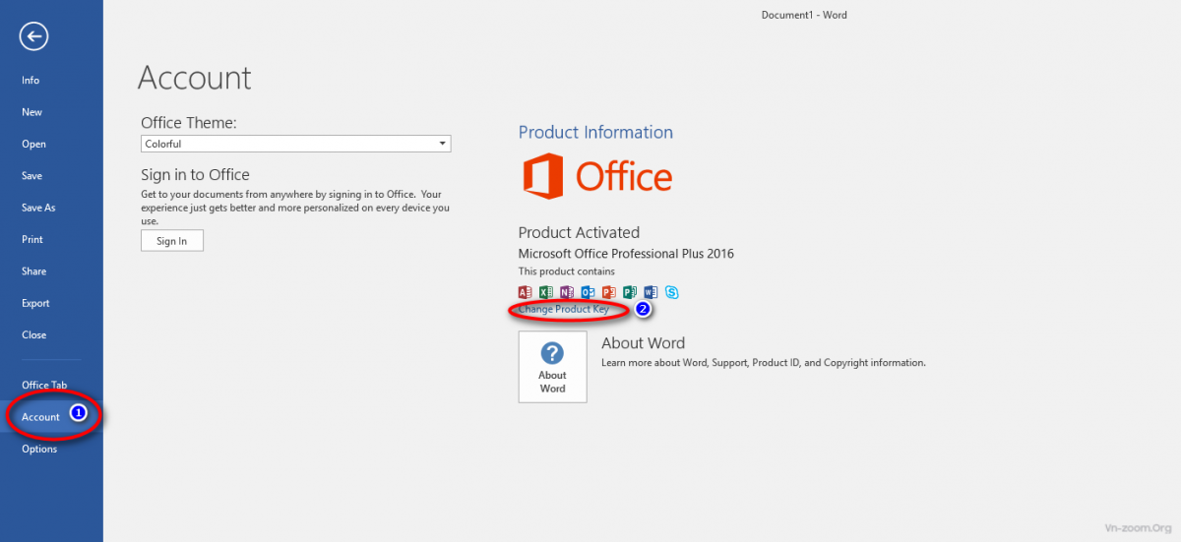Open the Office Theme dropdown
Viewport: 1181px width, 542px height.
(x=295, y=144)
